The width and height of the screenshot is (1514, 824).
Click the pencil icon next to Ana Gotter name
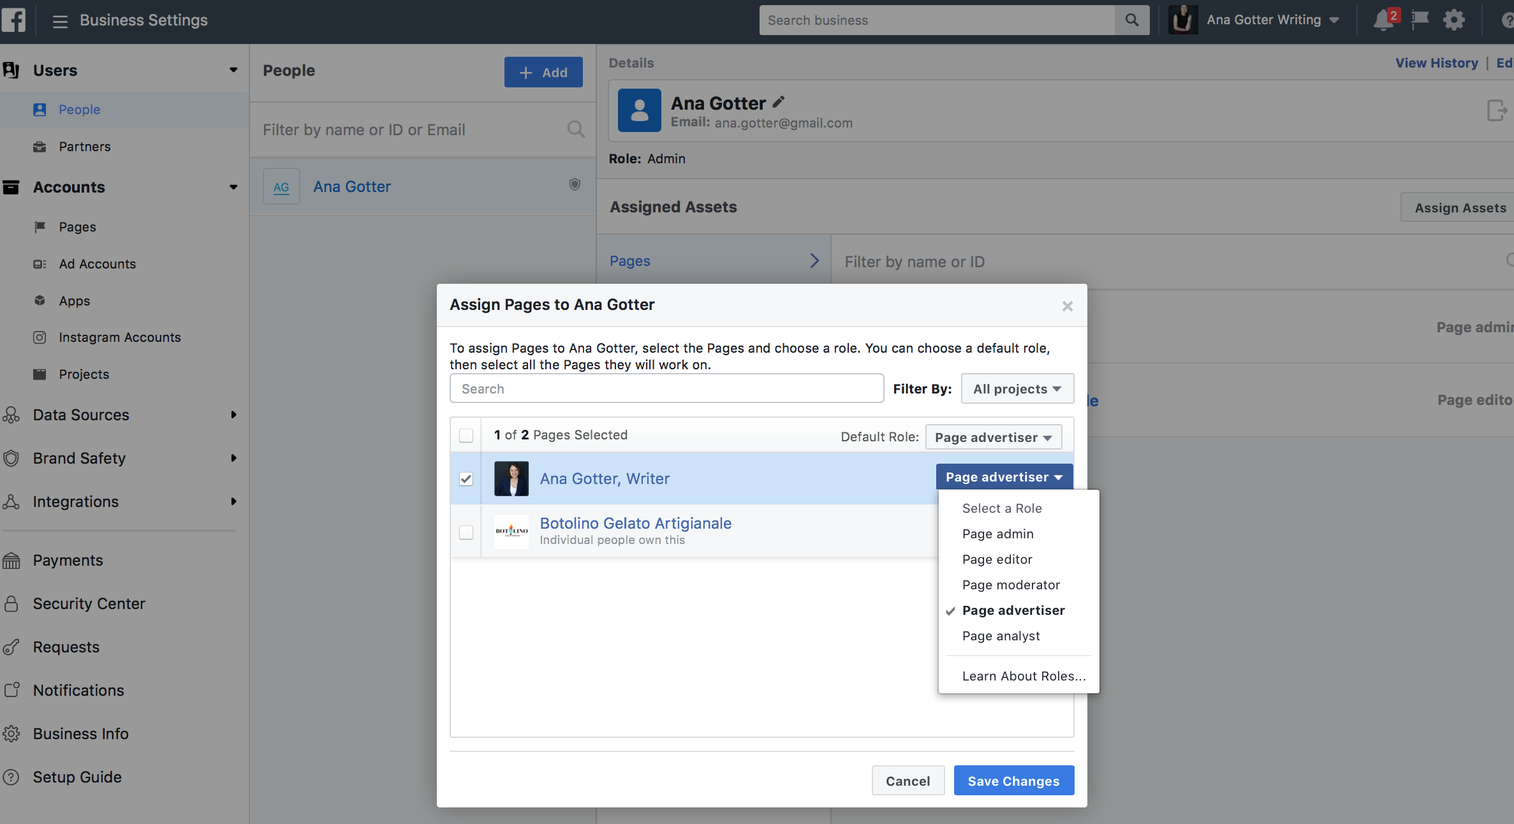[779, 102]
